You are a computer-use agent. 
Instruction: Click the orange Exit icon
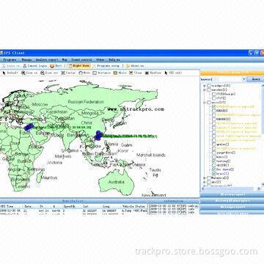(52, 66)
